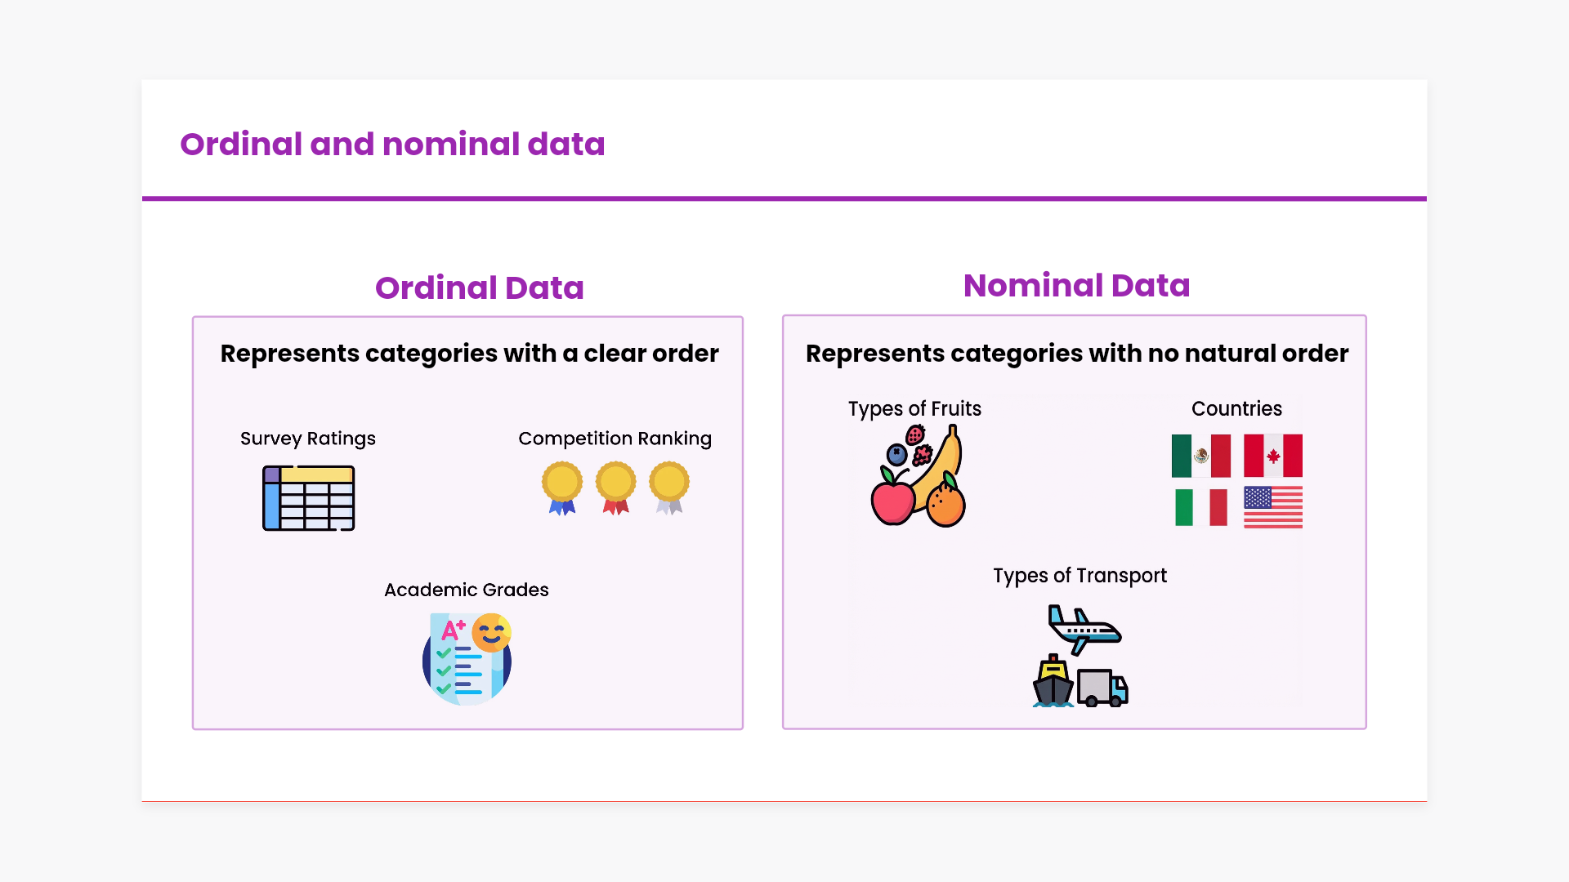1569x882 pixels.
Task: Select the 'Nominal Data' heading
Action: click(1076, 286)
